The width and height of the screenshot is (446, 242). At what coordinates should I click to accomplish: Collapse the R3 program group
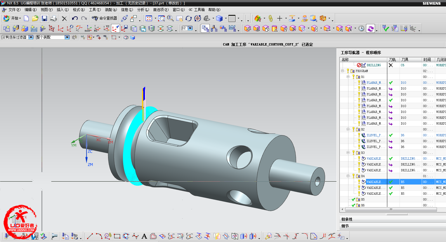[x=348, y=153]
